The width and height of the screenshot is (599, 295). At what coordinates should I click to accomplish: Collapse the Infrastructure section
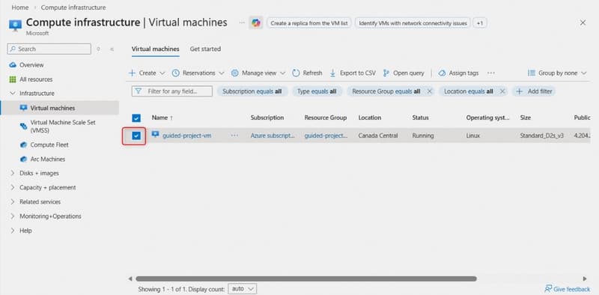point(13,94)
